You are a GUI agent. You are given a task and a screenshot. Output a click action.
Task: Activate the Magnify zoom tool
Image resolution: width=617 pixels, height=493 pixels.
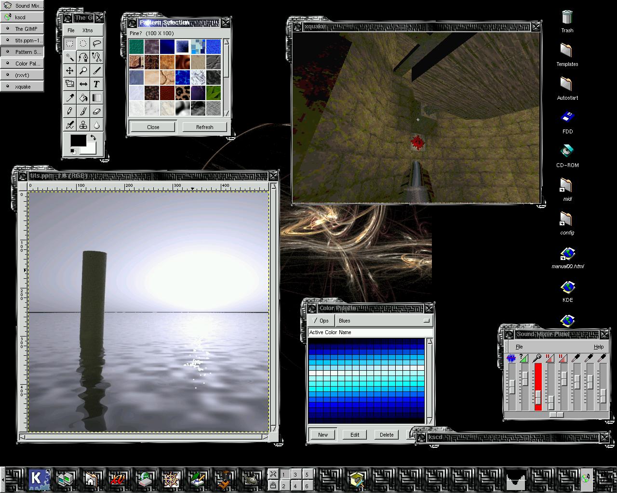click(x=83, y=71)
